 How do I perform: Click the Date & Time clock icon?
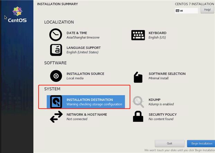coord(55,35)
